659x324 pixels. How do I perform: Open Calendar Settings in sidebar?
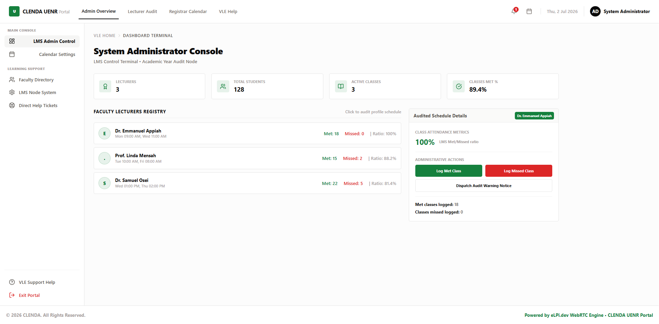[x=42, y=54]
